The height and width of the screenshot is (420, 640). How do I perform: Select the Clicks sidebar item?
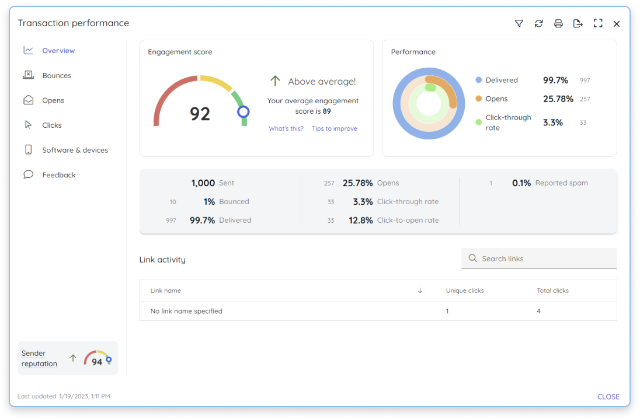pos(52,125)
